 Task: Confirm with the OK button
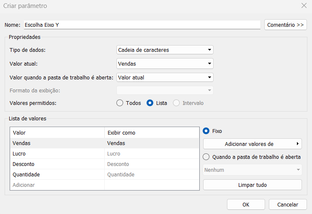[246, 204]
